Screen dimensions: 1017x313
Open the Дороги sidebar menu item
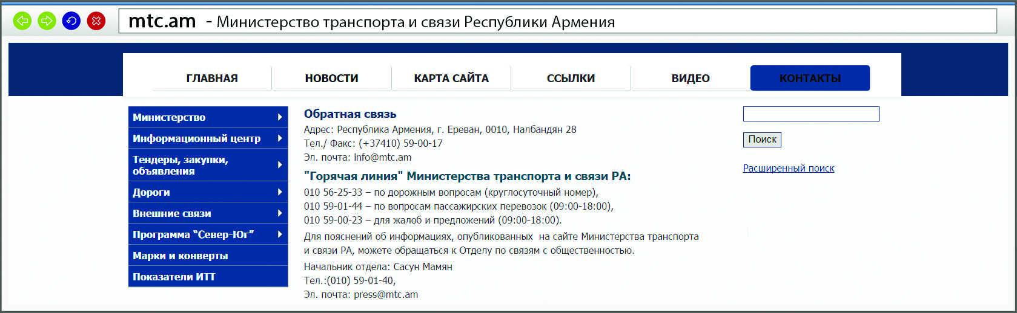pyautogui.click(x=208, y=192)
